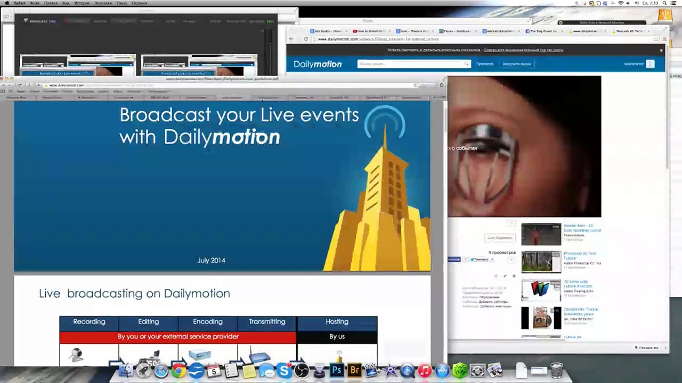682x383 pixels.
Task: Open the yellow Stickies notes icon
Action: pyautogui.click(x=249, y=370)
